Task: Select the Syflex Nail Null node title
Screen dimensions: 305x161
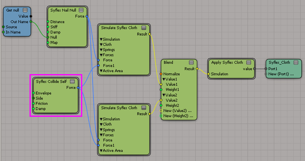Action: (x=63, y=10)
